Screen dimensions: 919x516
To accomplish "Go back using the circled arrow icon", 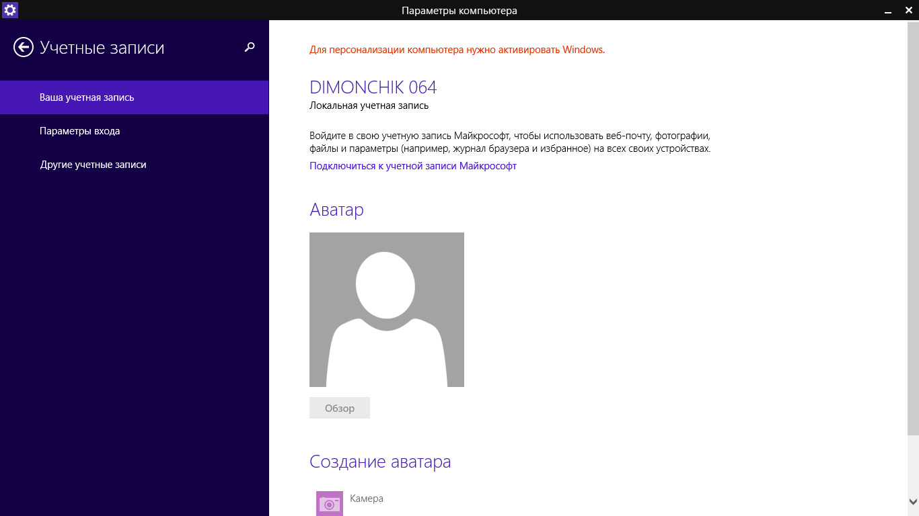I will point(24,47).
